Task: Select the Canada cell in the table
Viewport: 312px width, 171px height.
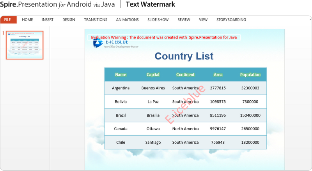Action: pos(121,129)
